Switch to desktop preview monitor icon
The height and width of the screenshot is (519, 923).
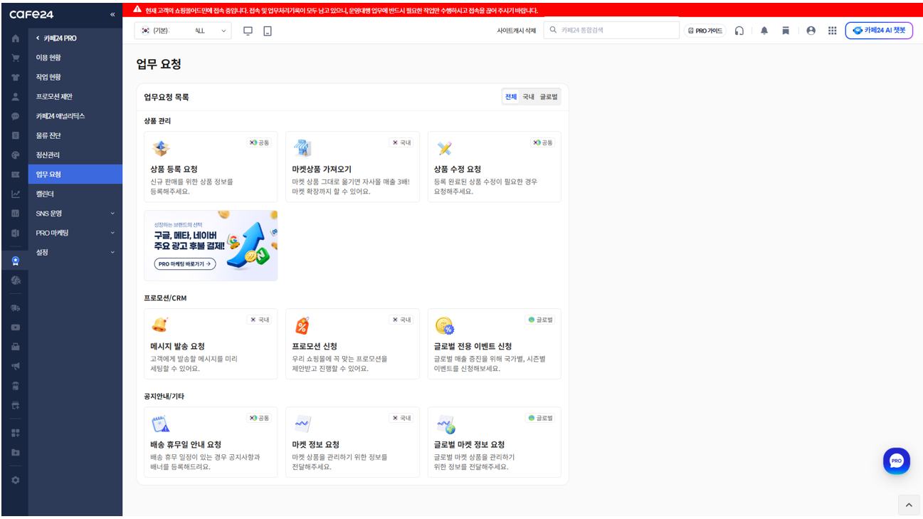click(x=248, y=31)
